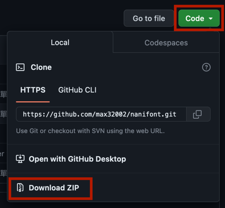Select the GitHub CLI clone method

point(77,90)
